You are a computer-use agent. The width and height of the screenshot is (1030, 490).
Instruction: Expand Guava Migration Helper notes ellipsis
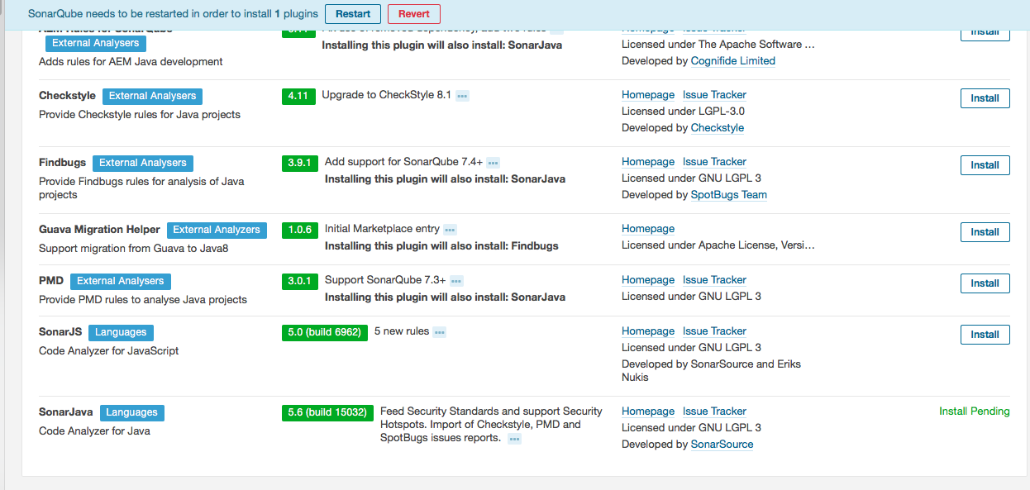click(451, 230)
